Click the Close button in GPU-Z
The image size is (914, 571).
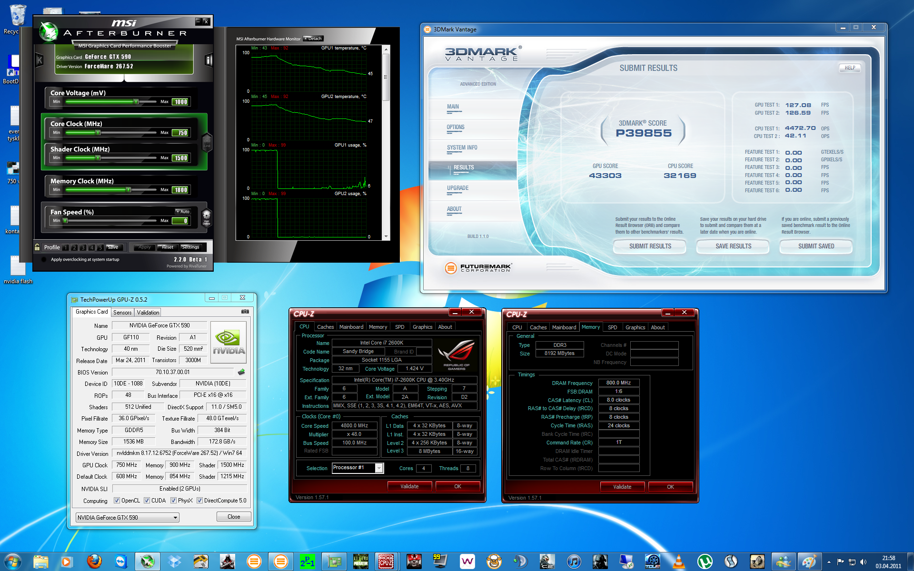(234, 517)
